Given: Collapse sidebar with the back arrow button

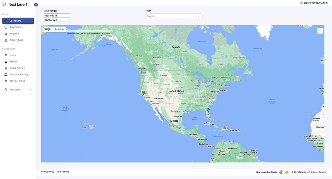Looking at the screenshot, I should click(x=36, y=5).
